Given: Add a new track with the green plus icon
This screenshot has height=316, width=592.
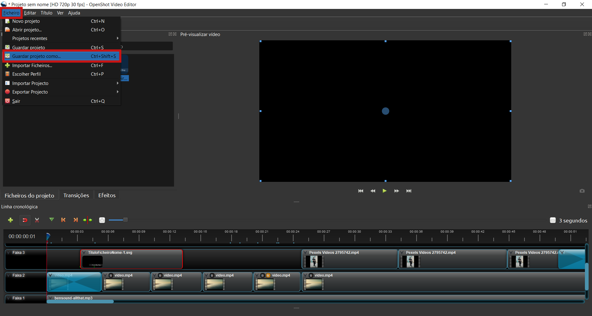Looking at the screenshot, I should [x=10, y=220].
